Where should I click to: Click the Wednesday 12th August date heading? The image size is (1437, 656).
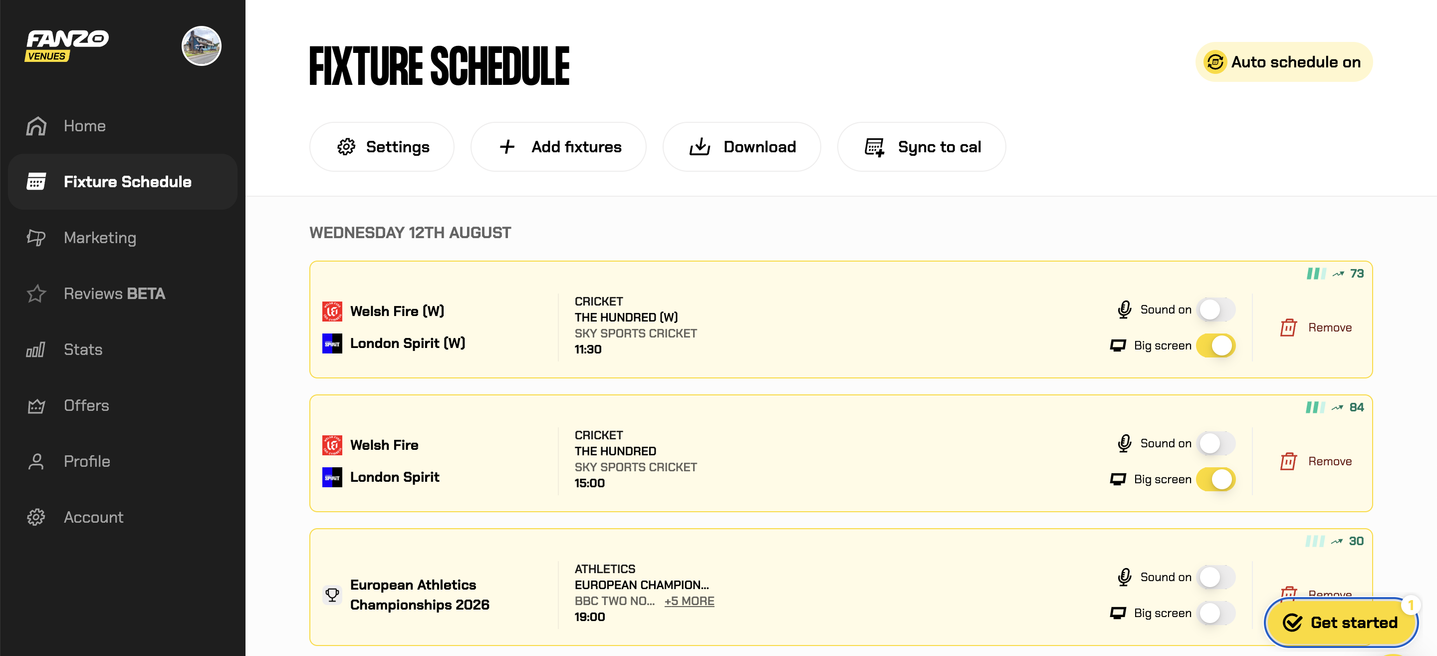pyautogui.click(x=410, y=233)
